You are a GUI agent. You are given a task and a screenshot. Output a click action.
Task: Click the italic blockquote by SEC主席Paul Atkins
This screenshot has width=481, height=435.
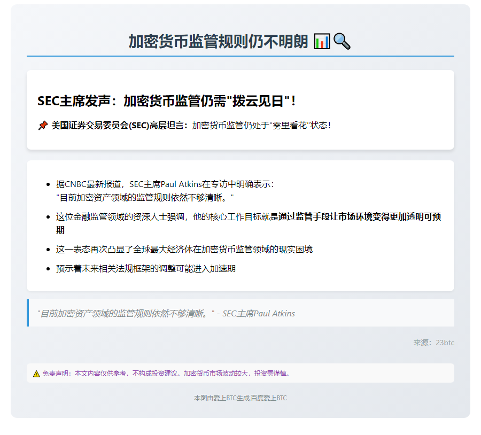click(166, 314)
